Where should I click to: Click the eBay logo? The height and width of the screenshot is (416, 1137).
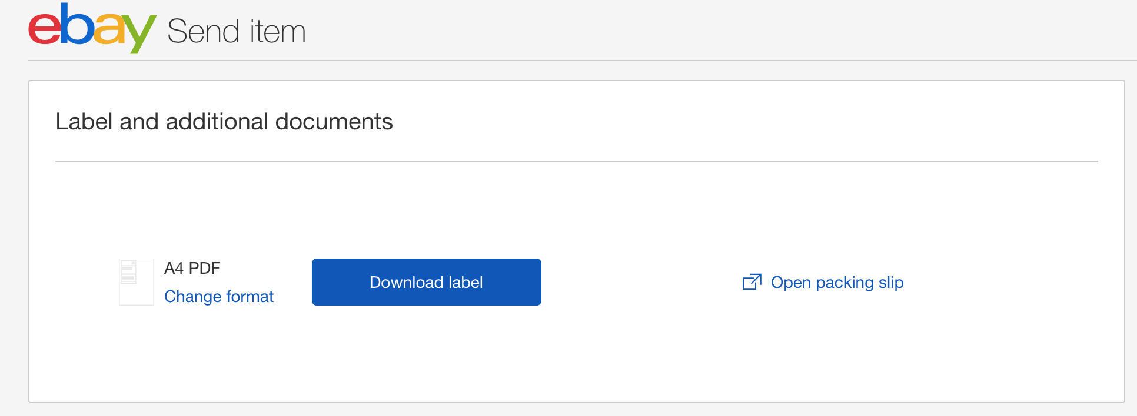[x=92, y=28]
